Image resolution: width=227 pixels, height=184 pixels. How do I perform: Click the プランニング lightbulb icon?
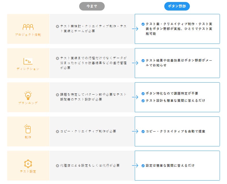pos(28,95)
